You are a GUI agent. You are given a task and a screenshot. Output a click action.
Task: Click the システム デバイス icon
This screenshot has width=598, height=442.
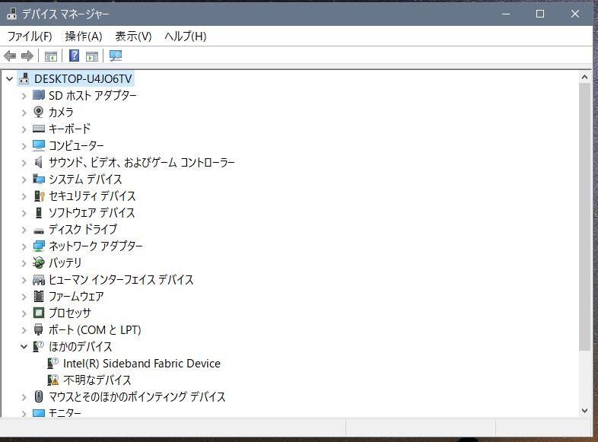point(39,179)
